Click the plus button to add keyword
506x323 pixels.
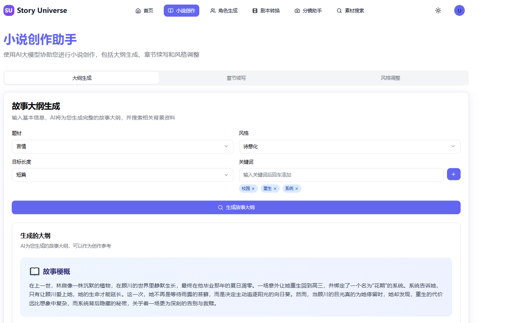[453, 174]
